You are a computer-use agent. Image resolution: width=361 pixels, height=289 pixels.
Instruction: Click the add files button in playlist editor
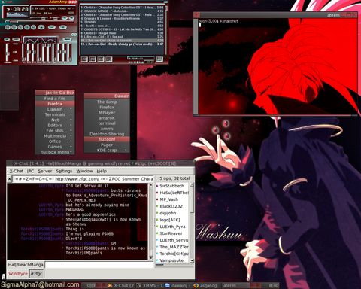84,59
